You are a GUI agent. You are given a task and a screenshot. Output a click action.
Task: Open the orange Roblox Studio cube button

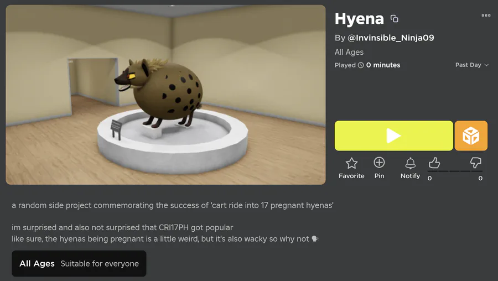pyautogui.click(x=471, y=136)
